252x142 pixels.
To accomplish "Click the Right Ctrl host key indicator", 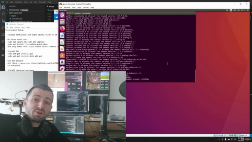I will [244, 135].
